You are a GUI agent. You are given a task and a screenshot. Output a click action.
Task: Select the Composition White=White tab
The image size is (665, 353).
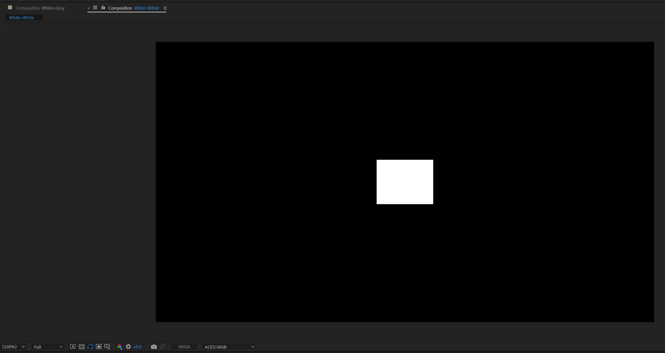tap(133, 8)
